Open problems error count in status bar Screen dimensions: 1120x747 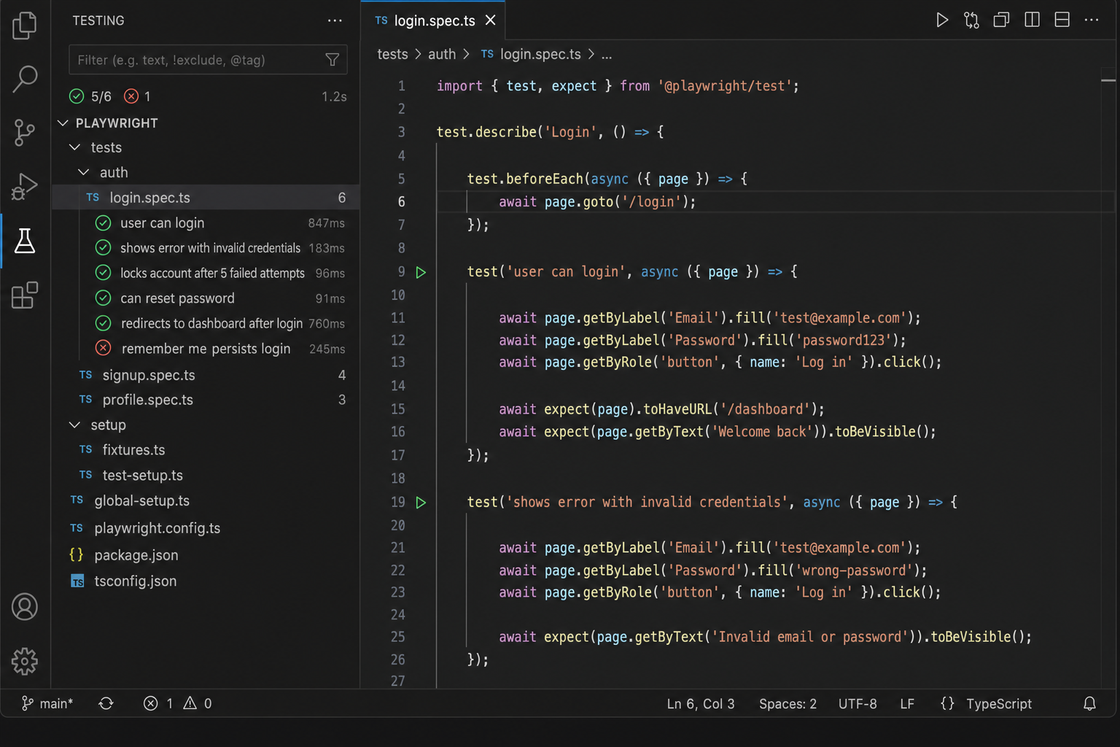click(158, 703)
